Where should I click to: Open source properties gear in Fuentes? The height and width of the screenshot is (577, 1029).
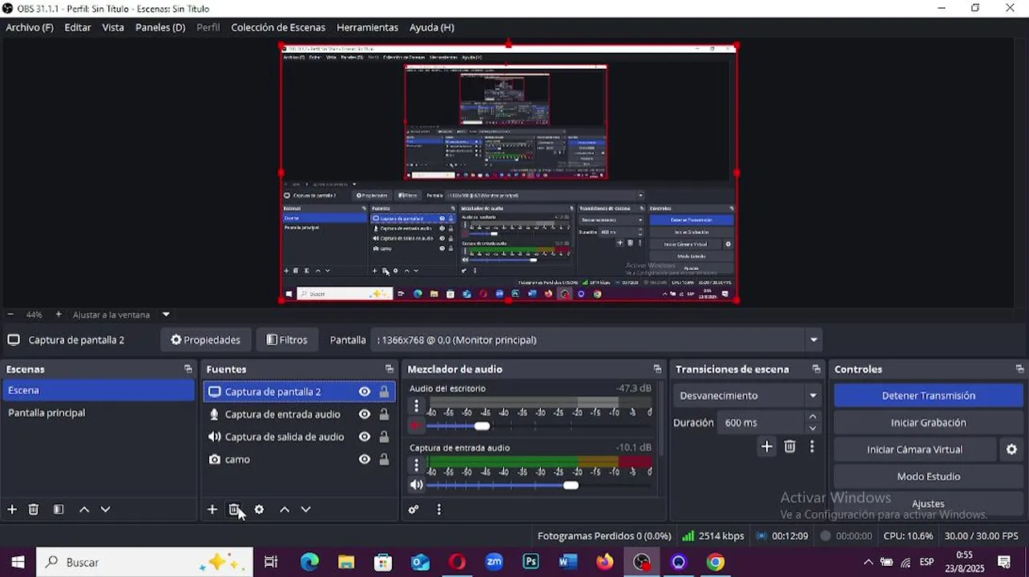point(259,510)
